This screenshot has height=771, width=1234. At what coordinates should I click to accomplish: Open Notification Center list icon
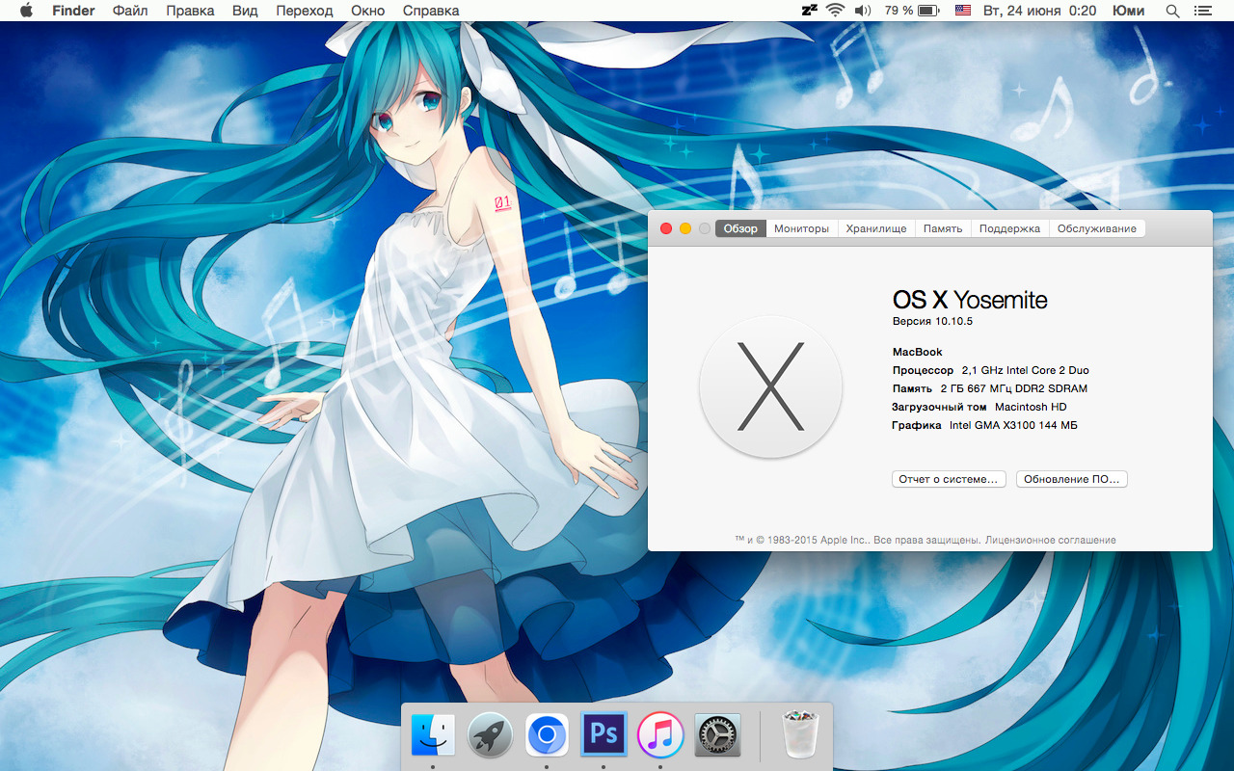[1202, 11]
